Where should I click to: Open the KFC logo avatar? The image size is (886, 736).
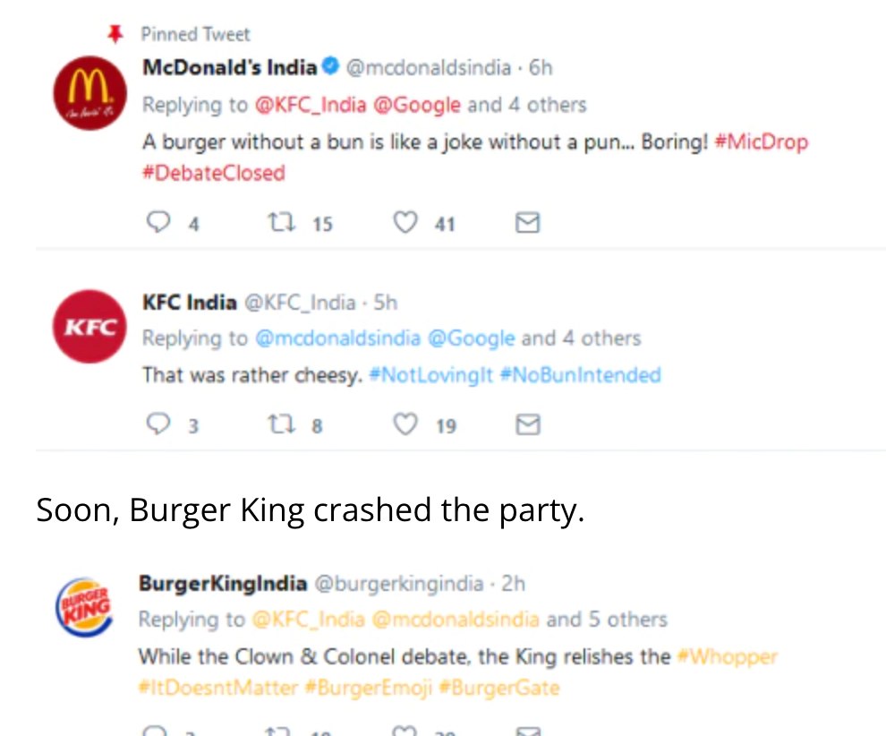(x=89, y=326)
